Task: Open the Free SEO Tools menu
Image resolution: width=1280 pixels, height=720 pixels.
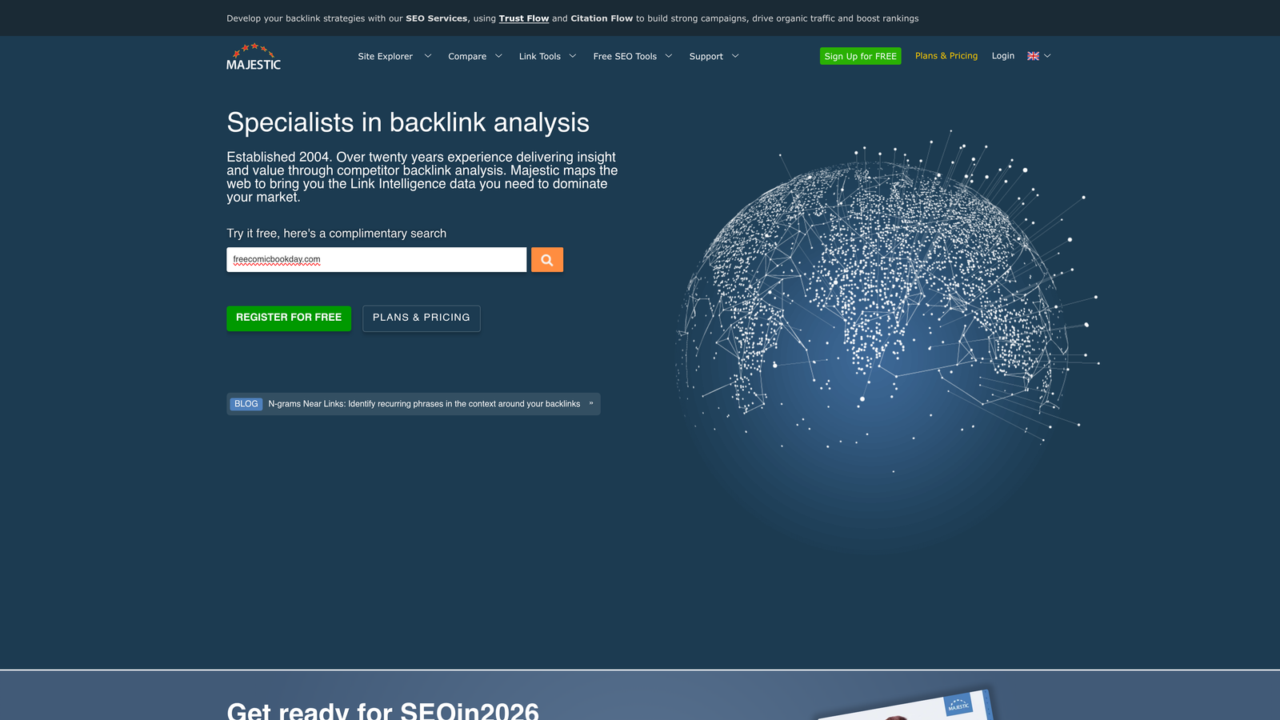Action: [625, 57]
